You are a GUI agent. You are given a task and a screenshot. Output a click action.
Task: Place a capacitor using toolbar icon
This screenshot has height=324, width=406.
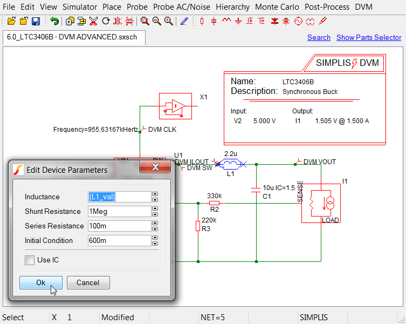click(214, 21)
